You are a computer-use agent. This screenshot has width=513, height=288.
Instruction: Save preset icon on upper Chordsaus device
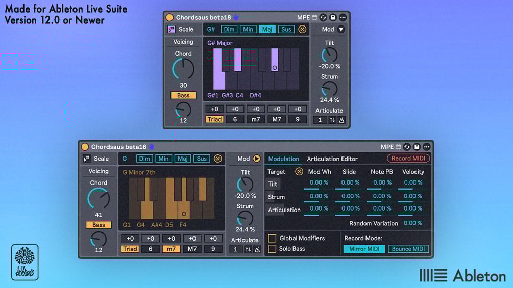[333, 17]
